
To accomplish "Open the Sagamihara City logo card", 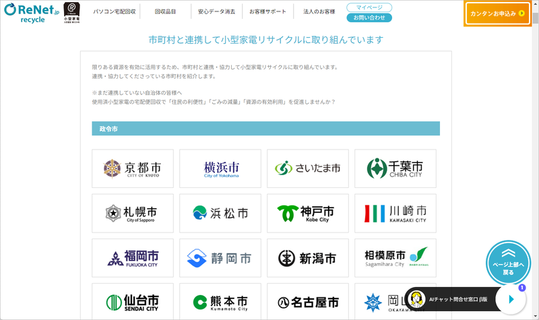I will (x=395, y=258).
